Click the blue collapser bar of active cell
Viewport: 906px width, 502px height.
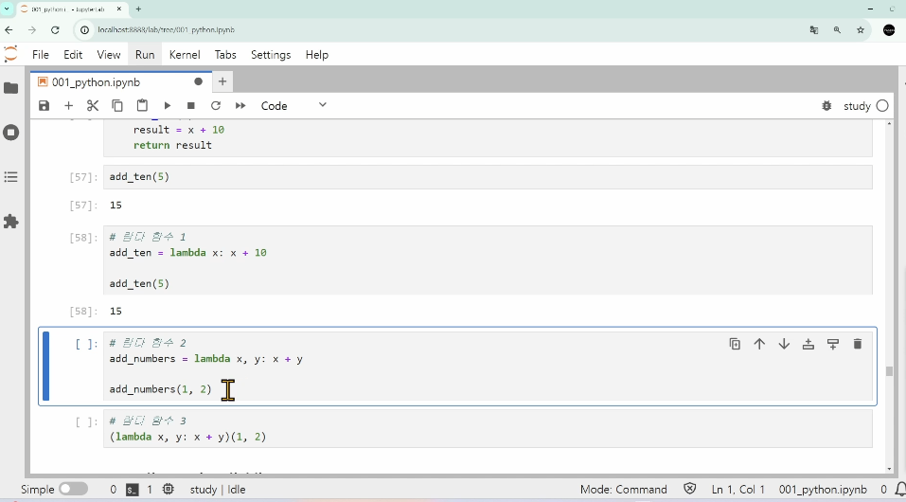coord(45,367)
